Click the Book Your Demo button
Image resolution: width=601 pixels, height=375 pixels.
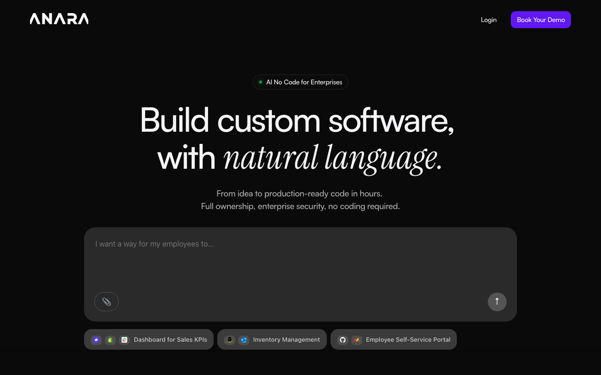540,20
